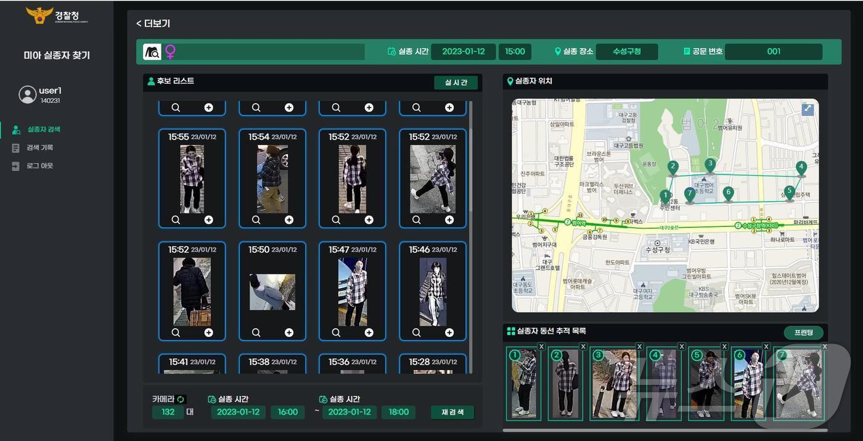Click the missing person search image icon
Viewport: 863px width, 441px height.
(x=152, y=52)
